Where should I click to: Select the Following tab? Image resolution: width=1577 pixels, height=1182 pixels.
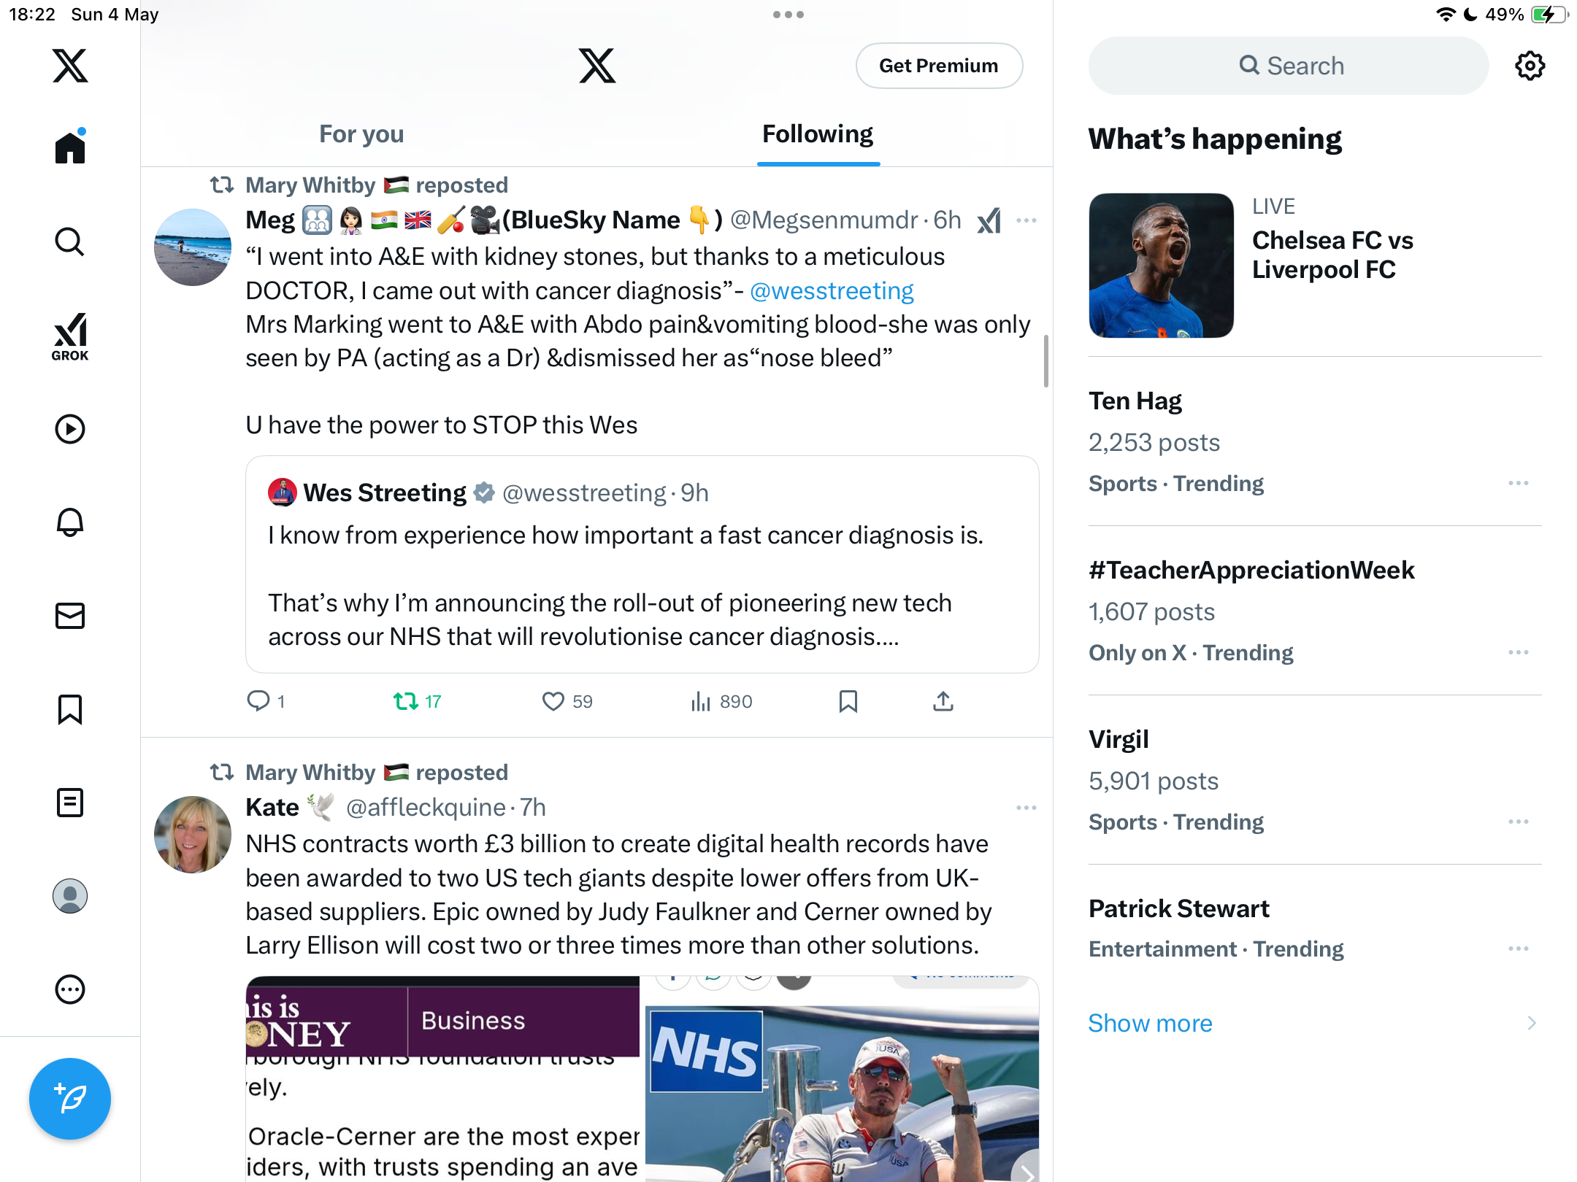tap(818, 134)
